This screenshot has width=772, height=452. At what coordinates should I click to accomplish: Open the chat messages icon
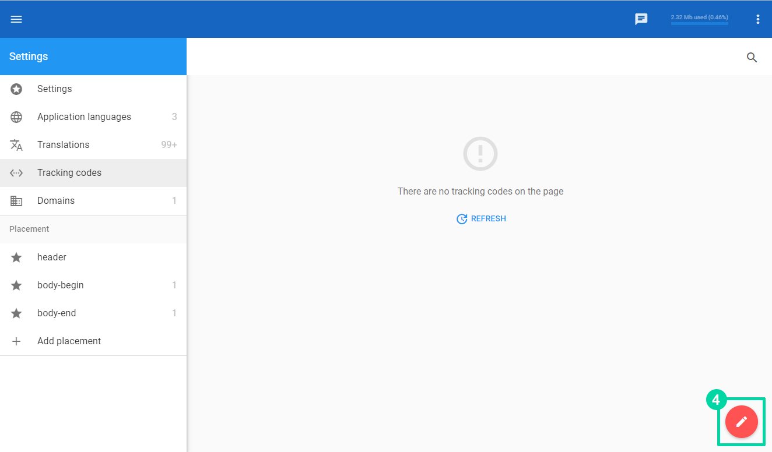point(641,19)
